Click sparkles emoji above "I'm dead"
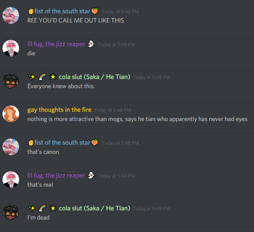Image resolution: width=254 pixels, height=232 pixels. (x=32, y=208)
